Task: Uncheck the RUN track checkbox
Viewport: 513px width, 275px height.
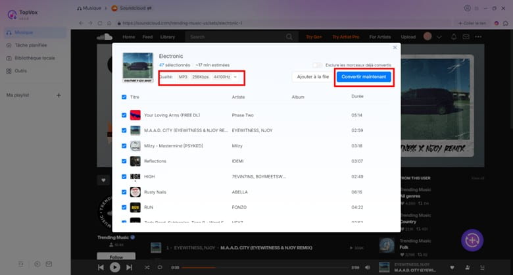Action: pos(124,207)
